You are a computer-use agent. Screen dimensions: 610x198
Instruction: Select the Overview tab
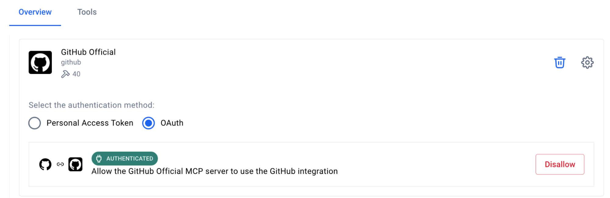click(x=35, y=12)
